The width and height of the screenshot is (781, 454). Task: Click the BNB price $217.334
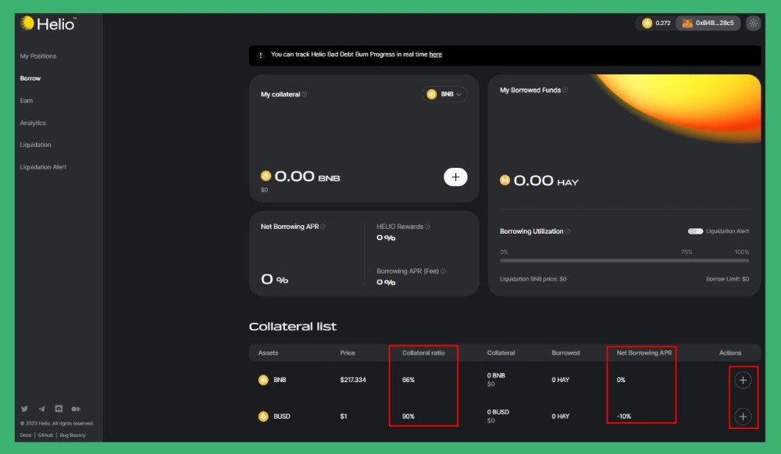(353, 380)
